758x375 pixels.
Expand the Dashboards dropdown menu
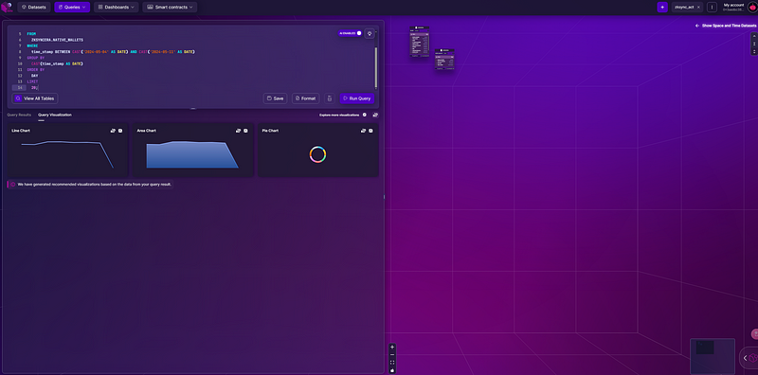(x=116, y=8)
